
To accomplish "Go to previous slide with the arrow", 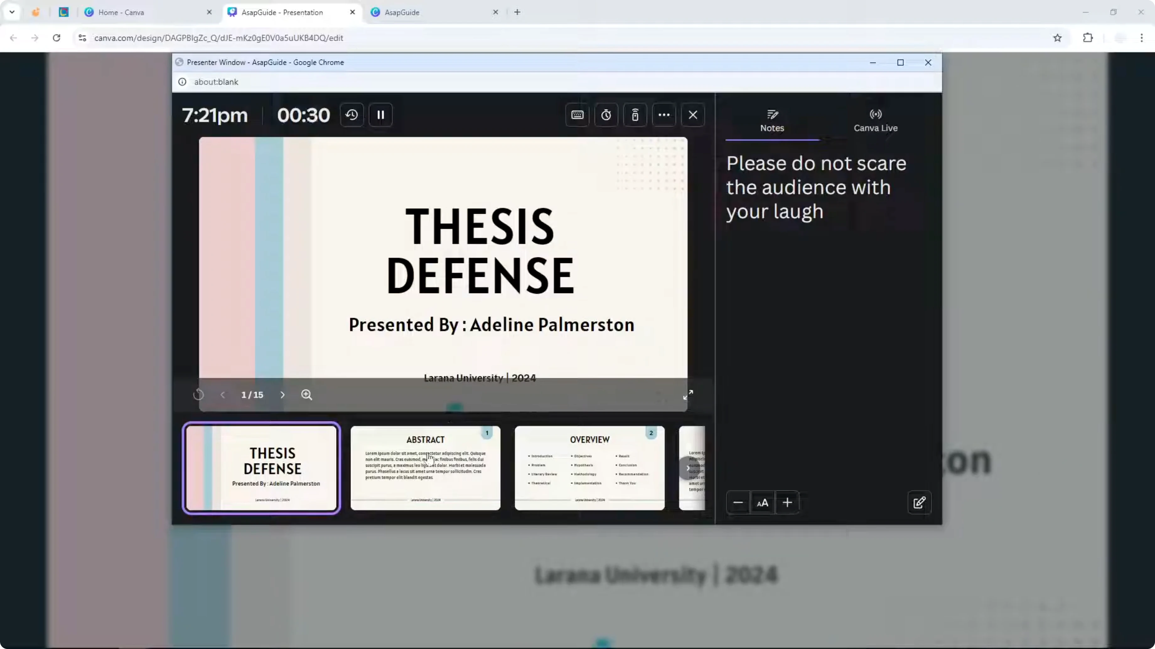I will coord(223,395).
